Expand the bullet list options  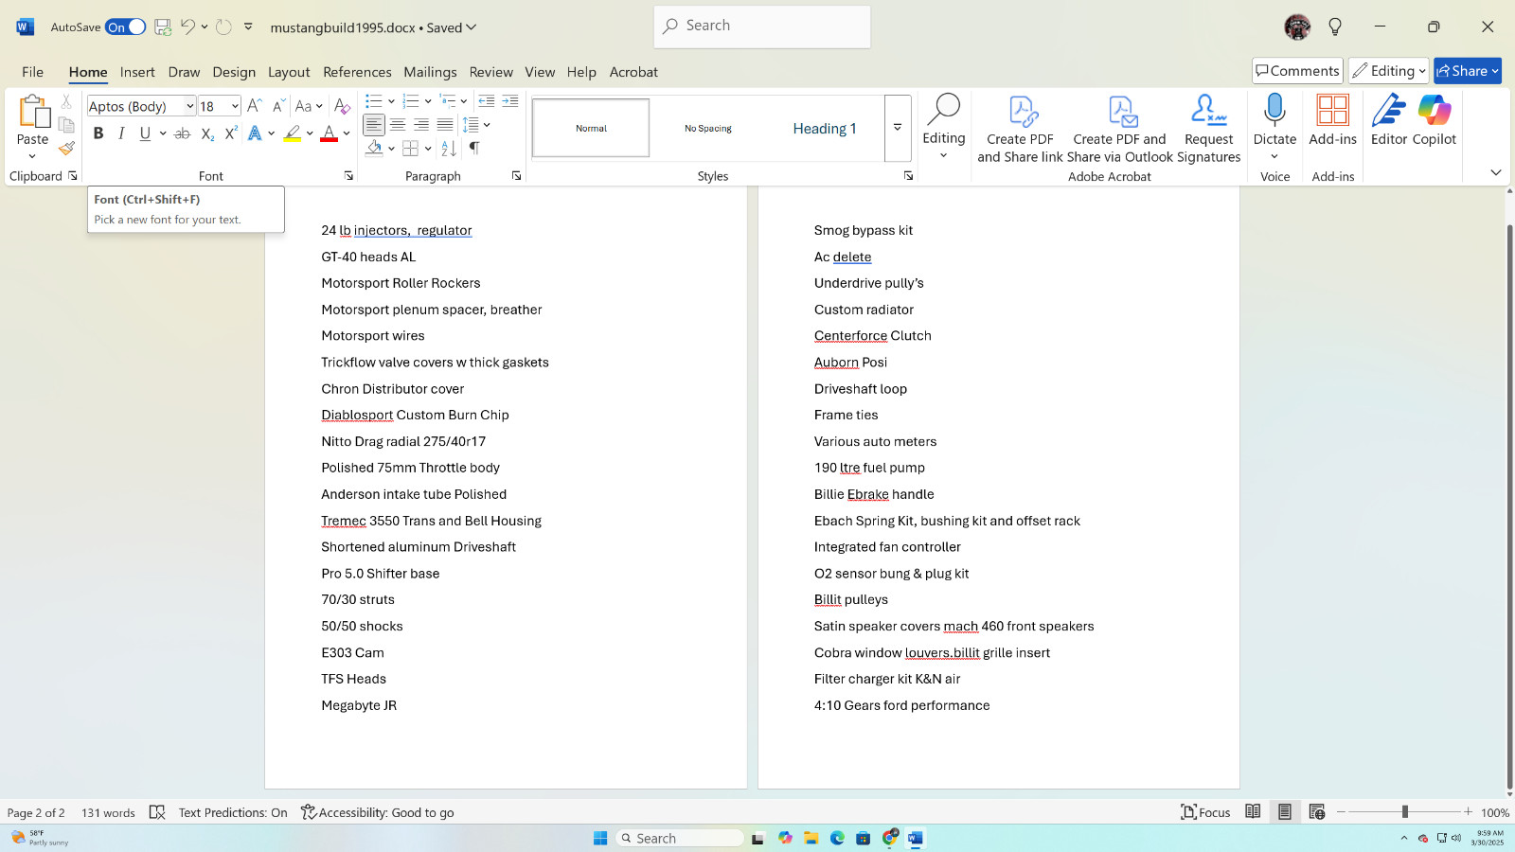pos(391,101)
